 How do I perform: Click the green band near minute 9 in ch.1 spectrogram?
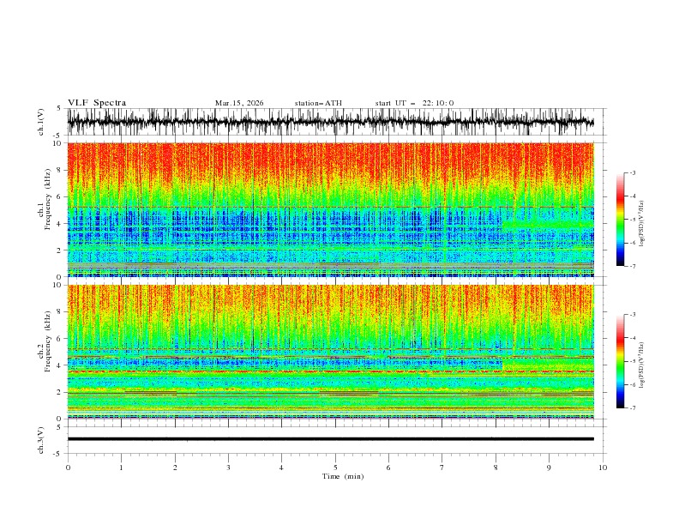click(x=548, y=225)
